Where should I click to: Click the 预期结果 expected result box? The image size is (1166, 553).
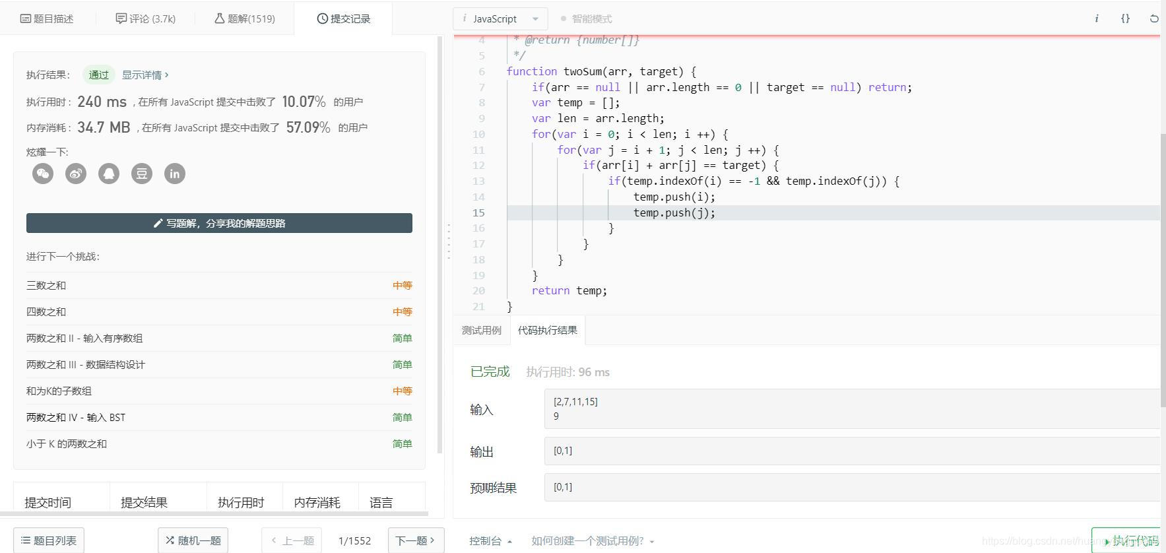pos(852,487)
